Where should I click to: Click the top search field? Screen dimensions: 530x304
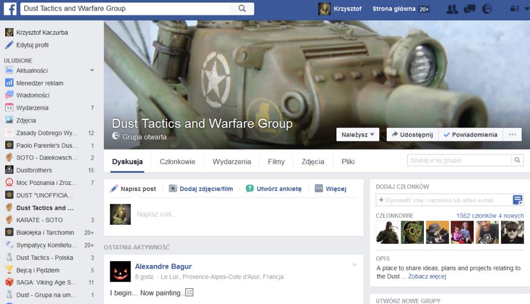coord(125,8)
